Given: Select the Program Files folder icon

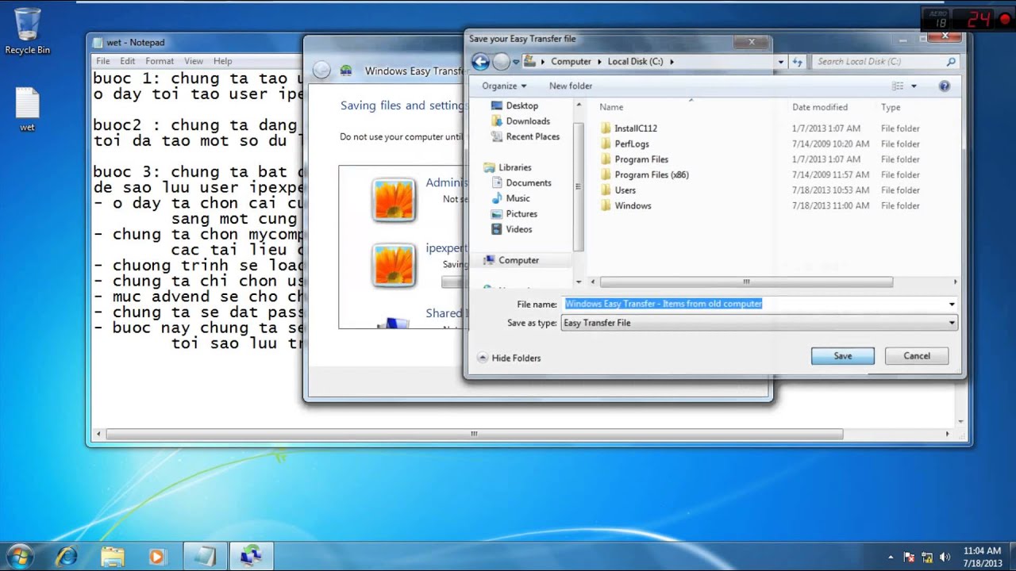Looking at the screenshot, I should 606,159.
